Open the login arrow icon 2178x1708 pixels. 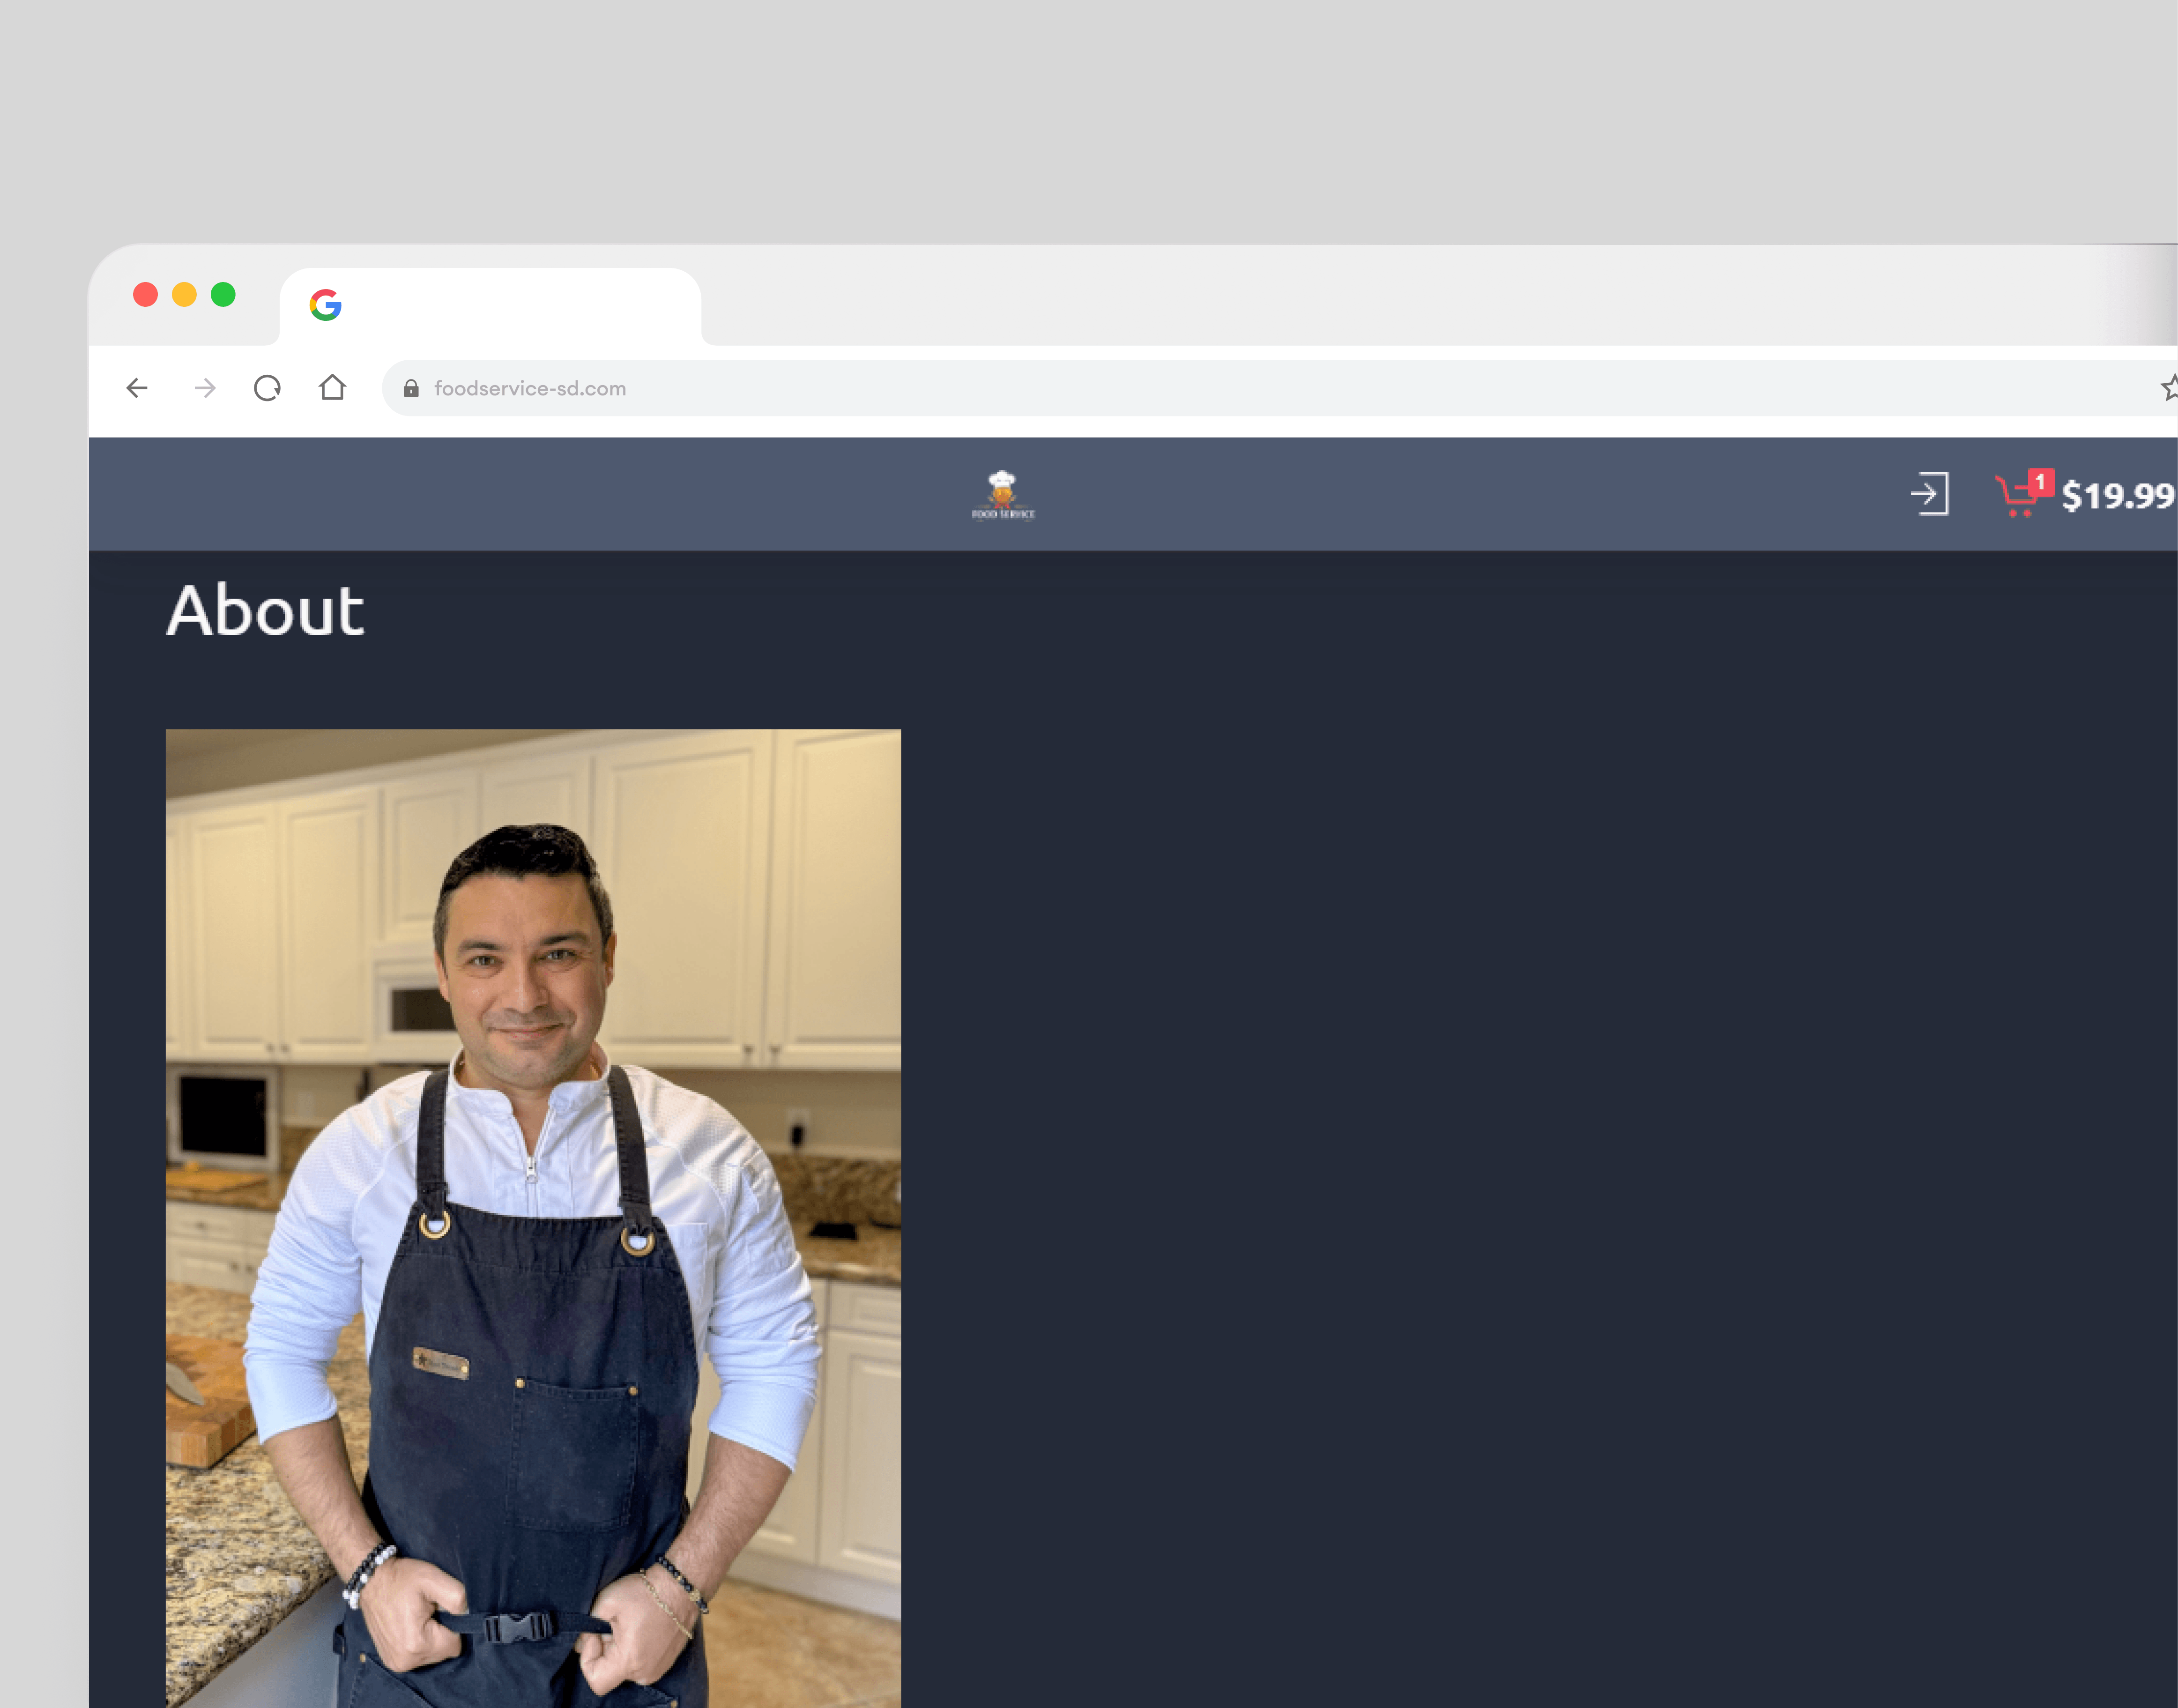click(1929, 494)
